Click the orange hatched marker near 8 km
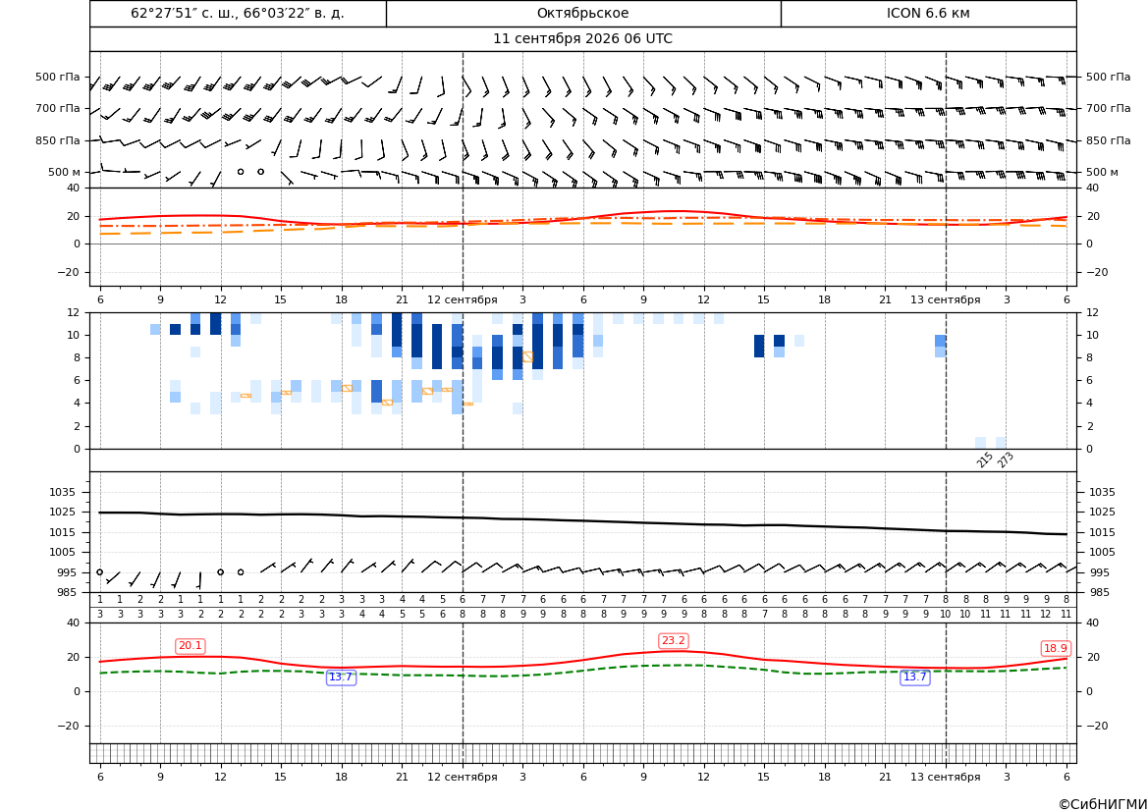The width and height of the screenshot is (1148, 812). [527, 356]
